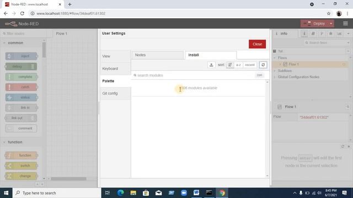Open the Context Data sidebar icon
The image size is (353, 198).
[x=339, y=34]
